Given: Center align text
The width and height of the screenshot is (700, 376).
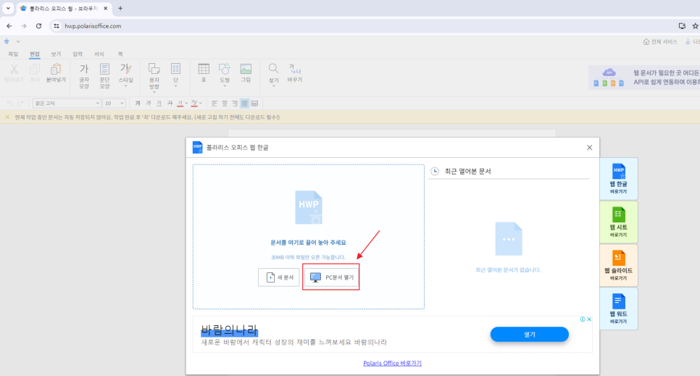Looking at the screenshot, I should (x=225, y=103).
